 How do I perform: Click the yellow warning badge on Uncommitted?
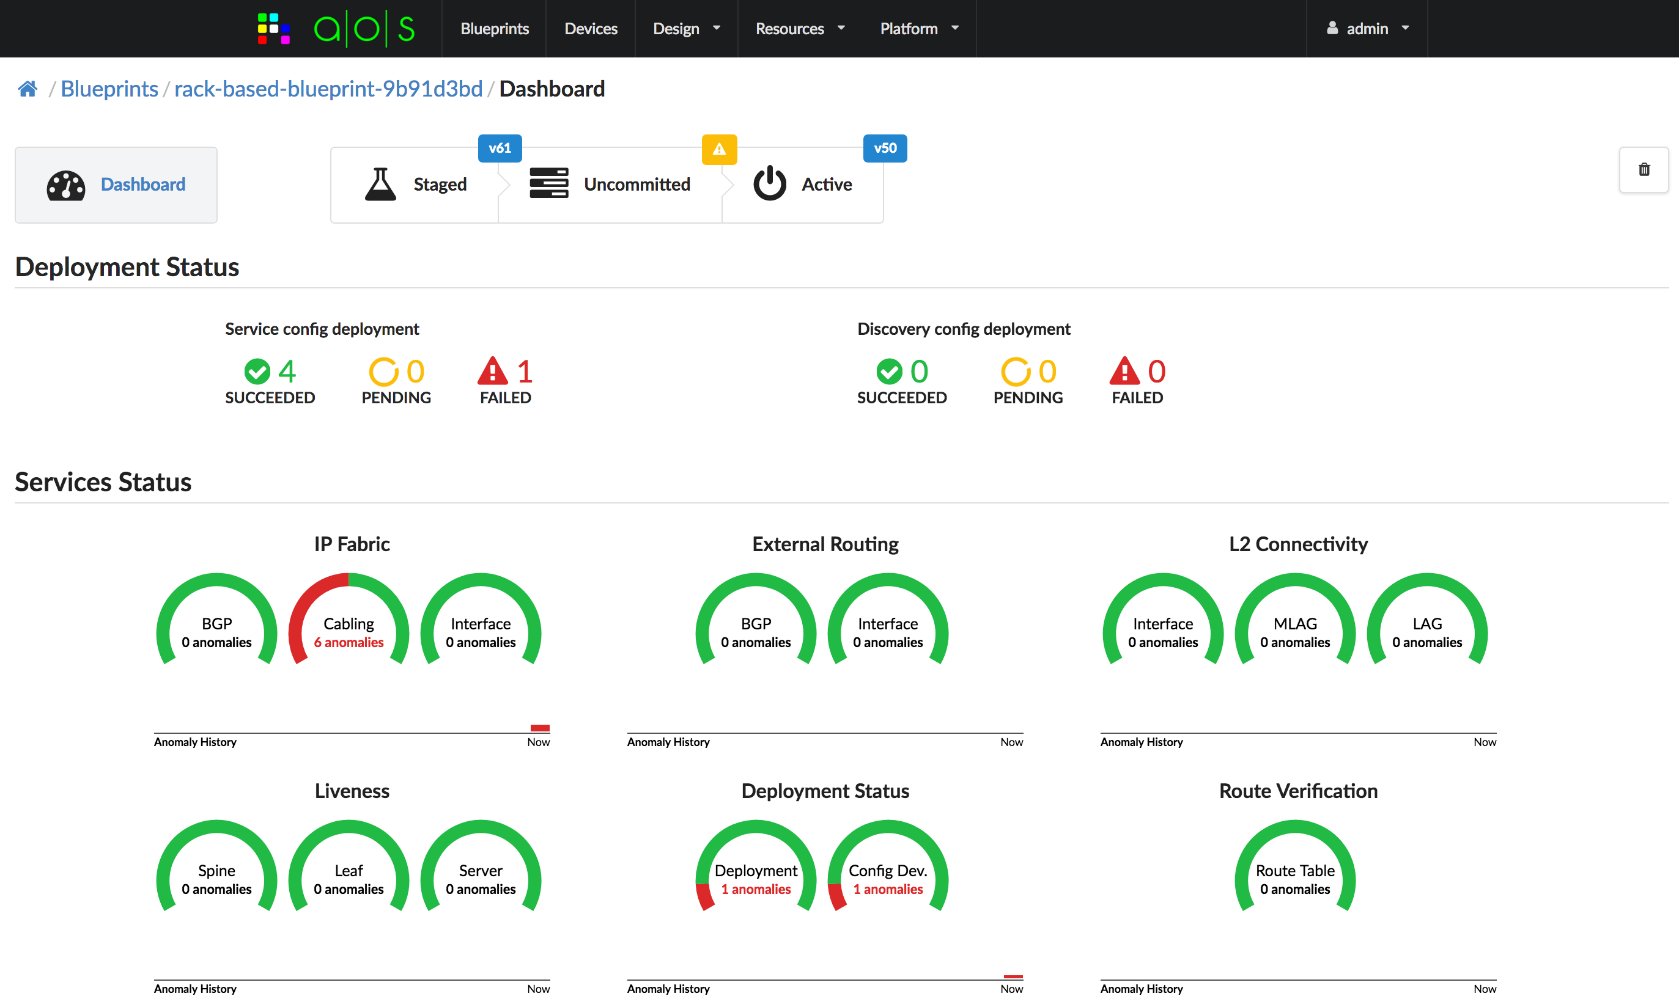[719, 149]
